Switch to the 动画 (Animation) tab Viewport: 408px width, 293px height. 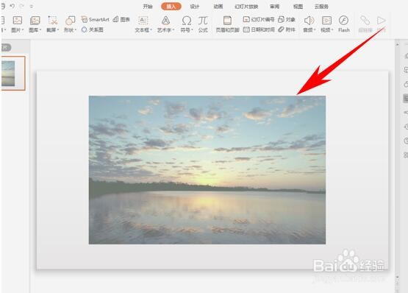(218, 6)
